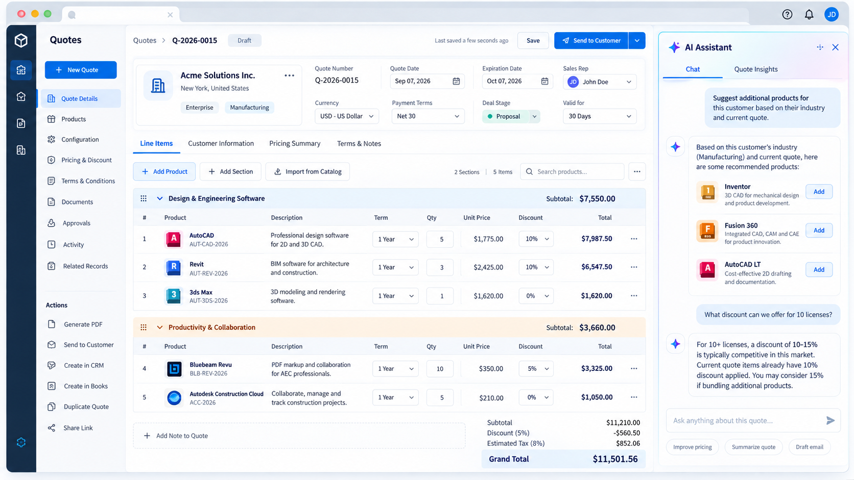Open Payment Terms Net 30 dropdown

(428, 116)
